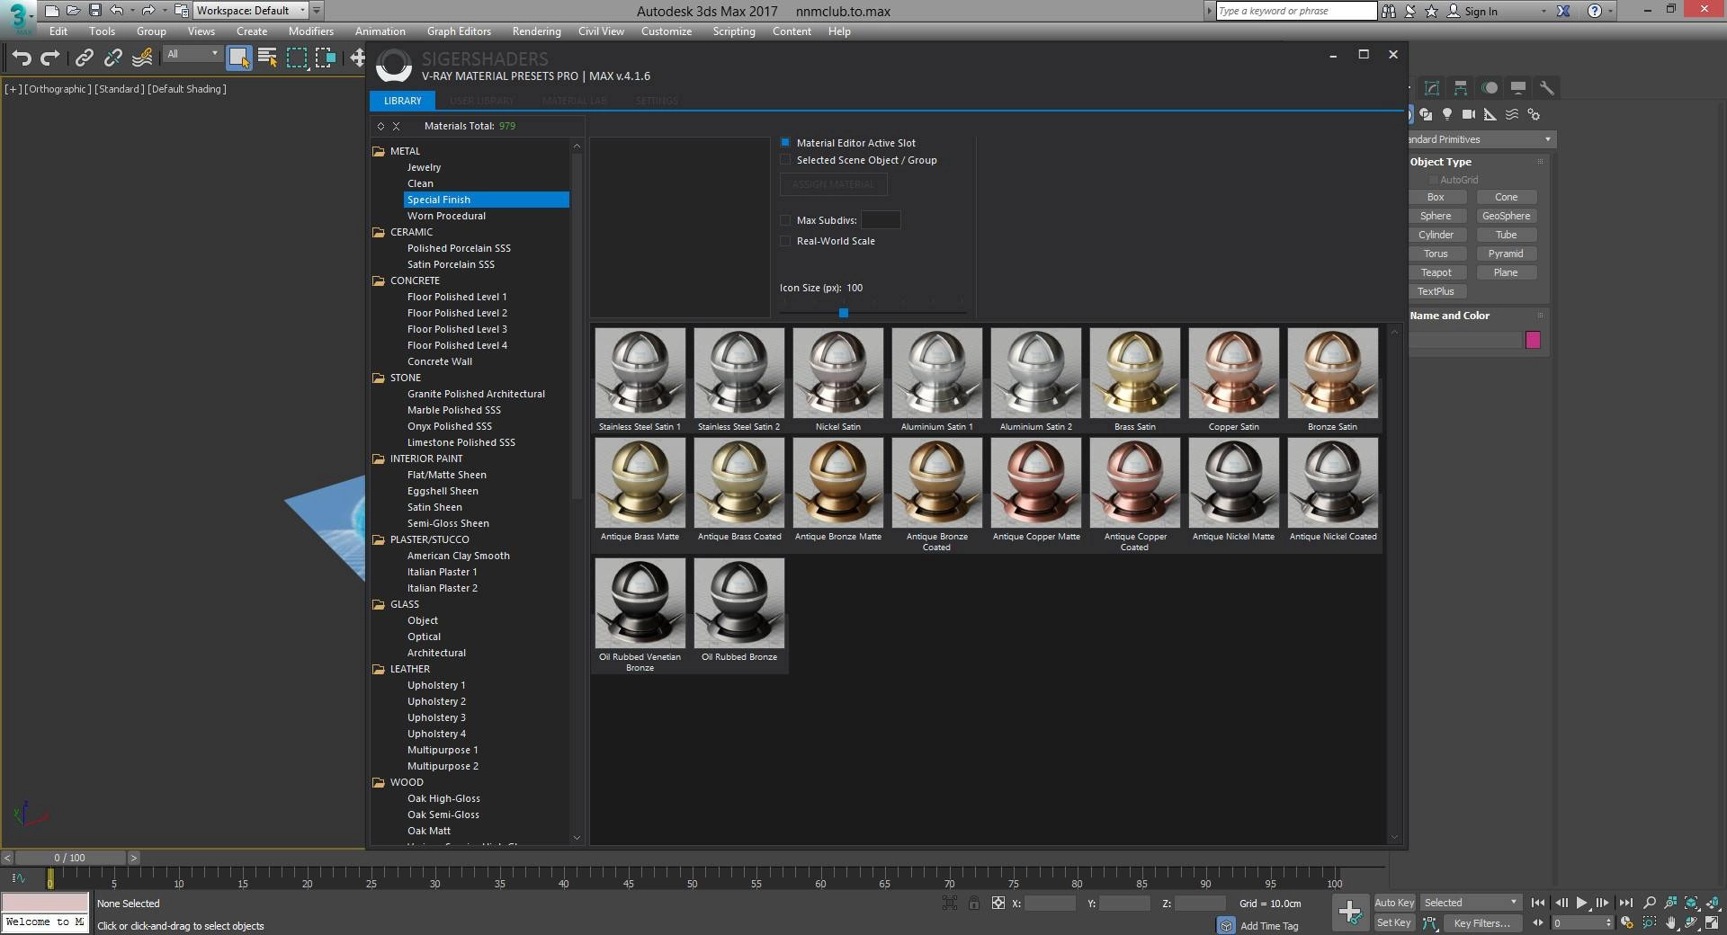The image size is (1727, 935).
Task: Activate the Select and Link tool
Action: pyautogui.click(x=85, y=58)
